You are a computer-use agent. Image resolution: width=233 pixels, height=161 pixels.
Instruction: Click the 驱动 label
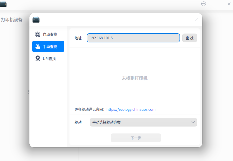[x=78, y=122]
